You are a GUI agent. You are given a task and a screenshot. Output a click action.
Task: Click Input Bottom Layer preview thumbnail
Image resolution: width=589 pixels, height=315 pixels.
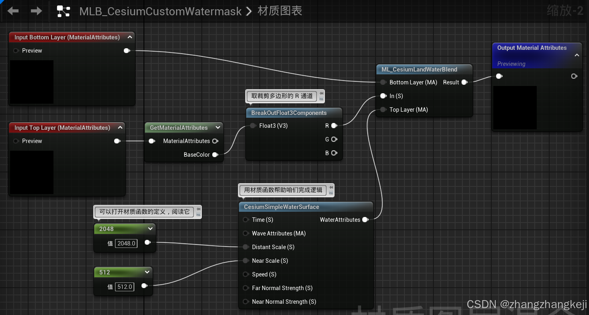(x=32, y=82)
